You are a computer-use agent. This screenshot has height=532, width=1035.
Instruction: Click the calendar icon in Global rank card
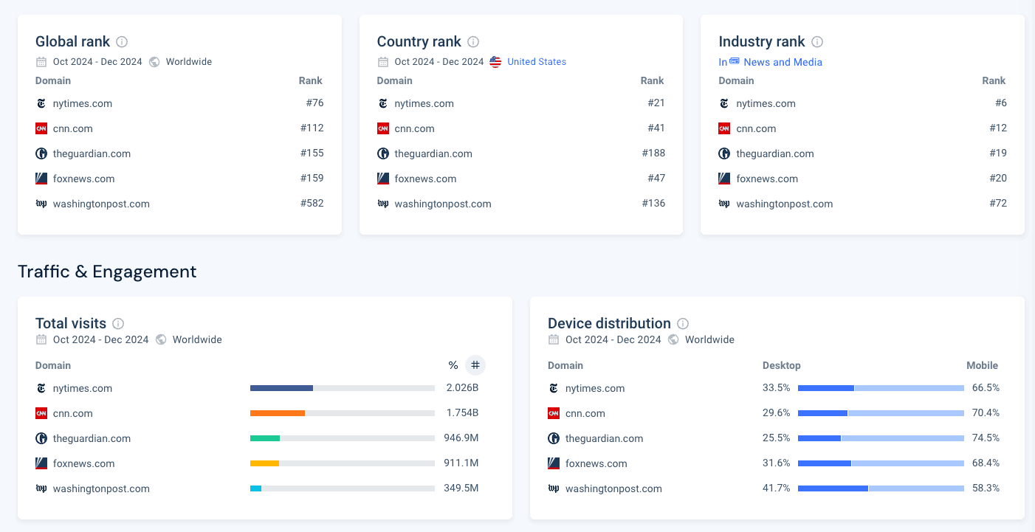click(x=41, y=62)
